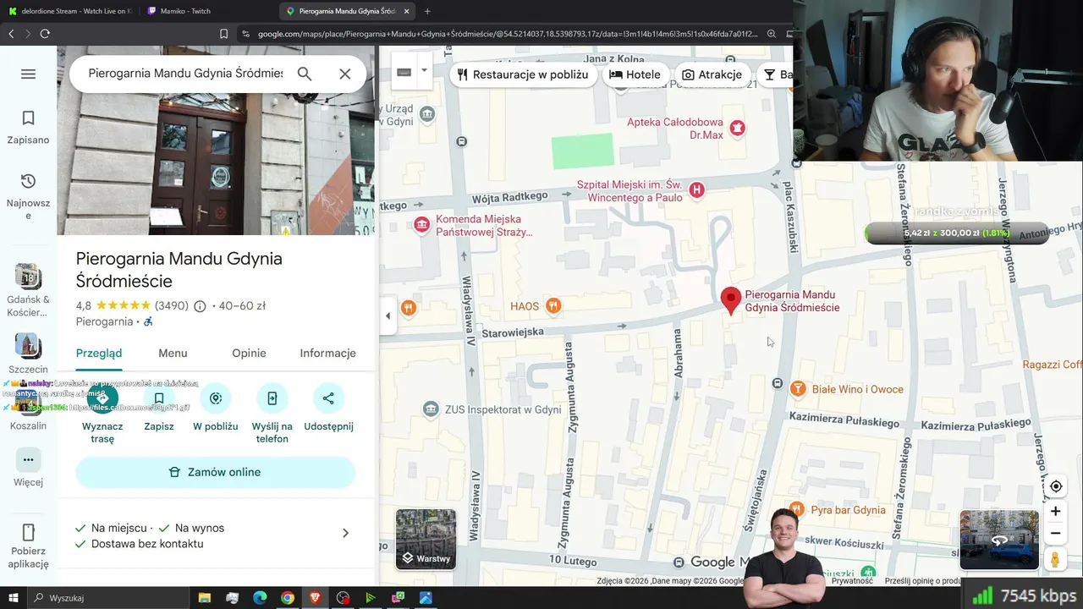Open the rating info circle icon
1083x609 pixels.
click(x=200, y=306)
